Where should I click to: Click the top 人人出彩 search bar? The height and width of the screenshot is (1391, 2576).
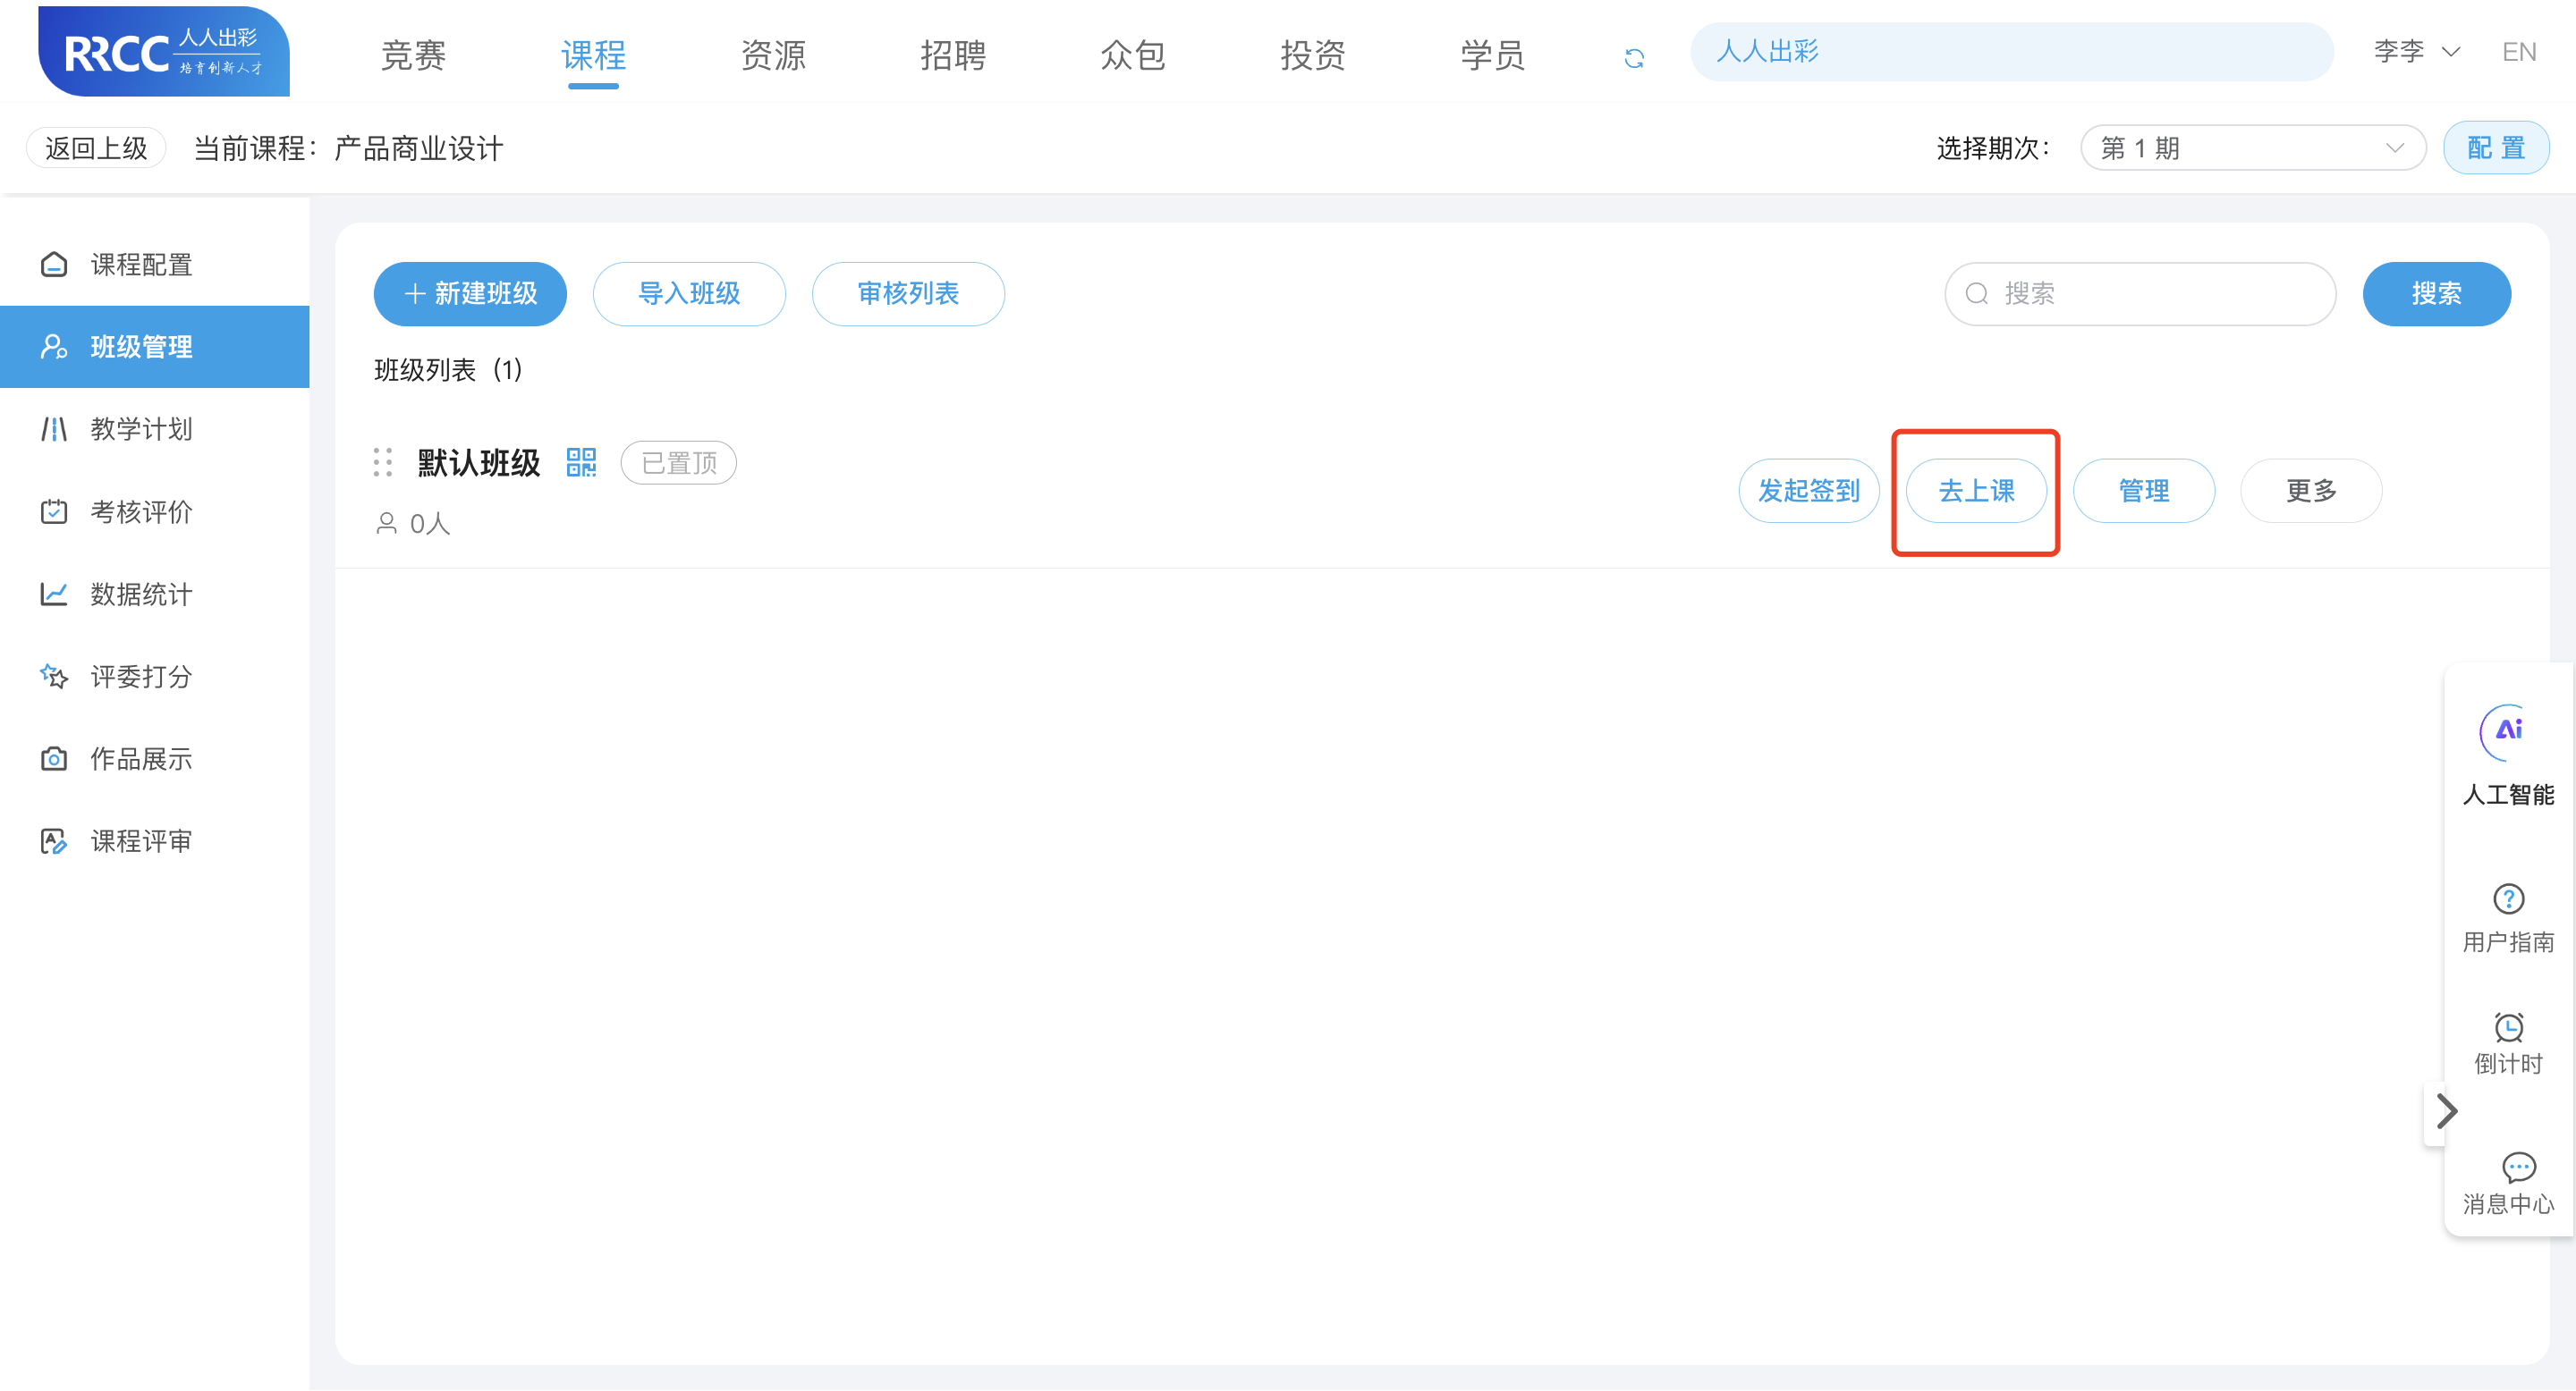(x=2012, y=52)
